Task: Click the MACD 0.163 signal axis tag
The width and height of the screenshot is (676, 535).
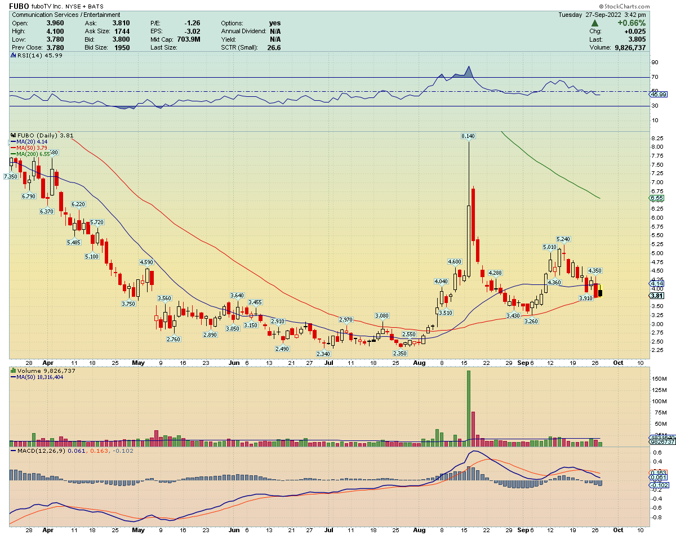Action: pos(657,472)
